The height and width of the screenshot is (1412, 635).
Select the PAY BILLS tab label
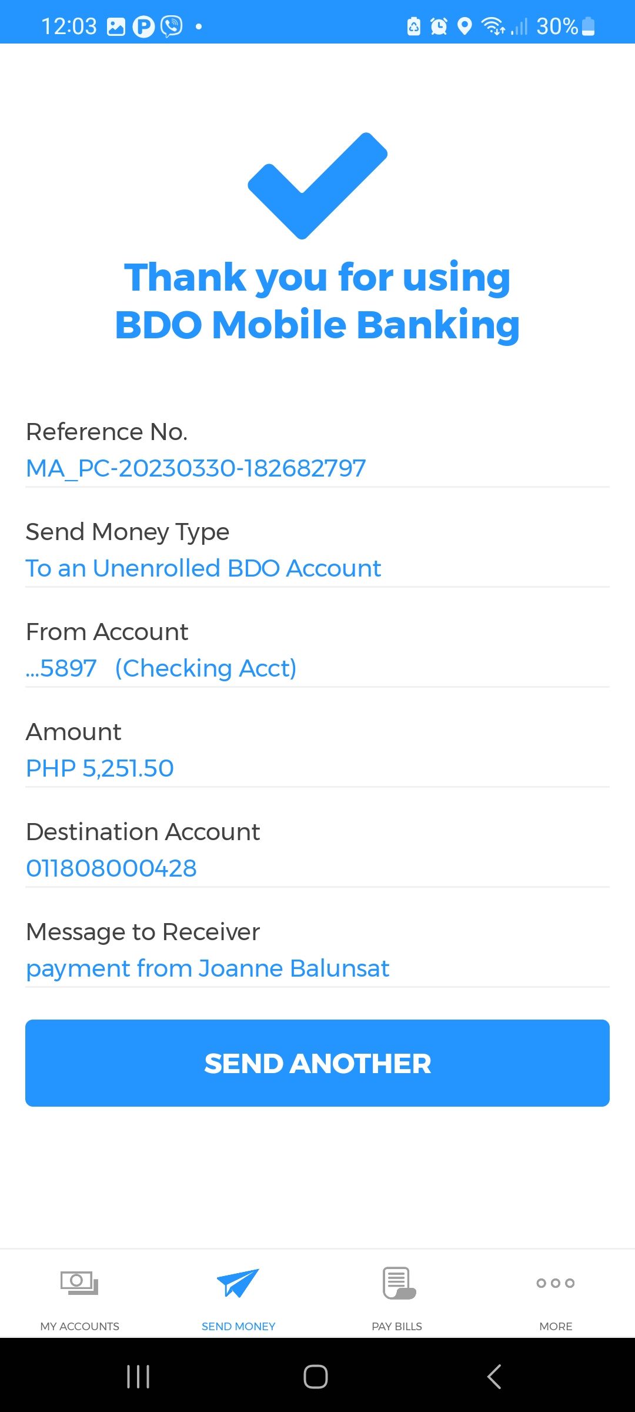[x=397, y=1326]
